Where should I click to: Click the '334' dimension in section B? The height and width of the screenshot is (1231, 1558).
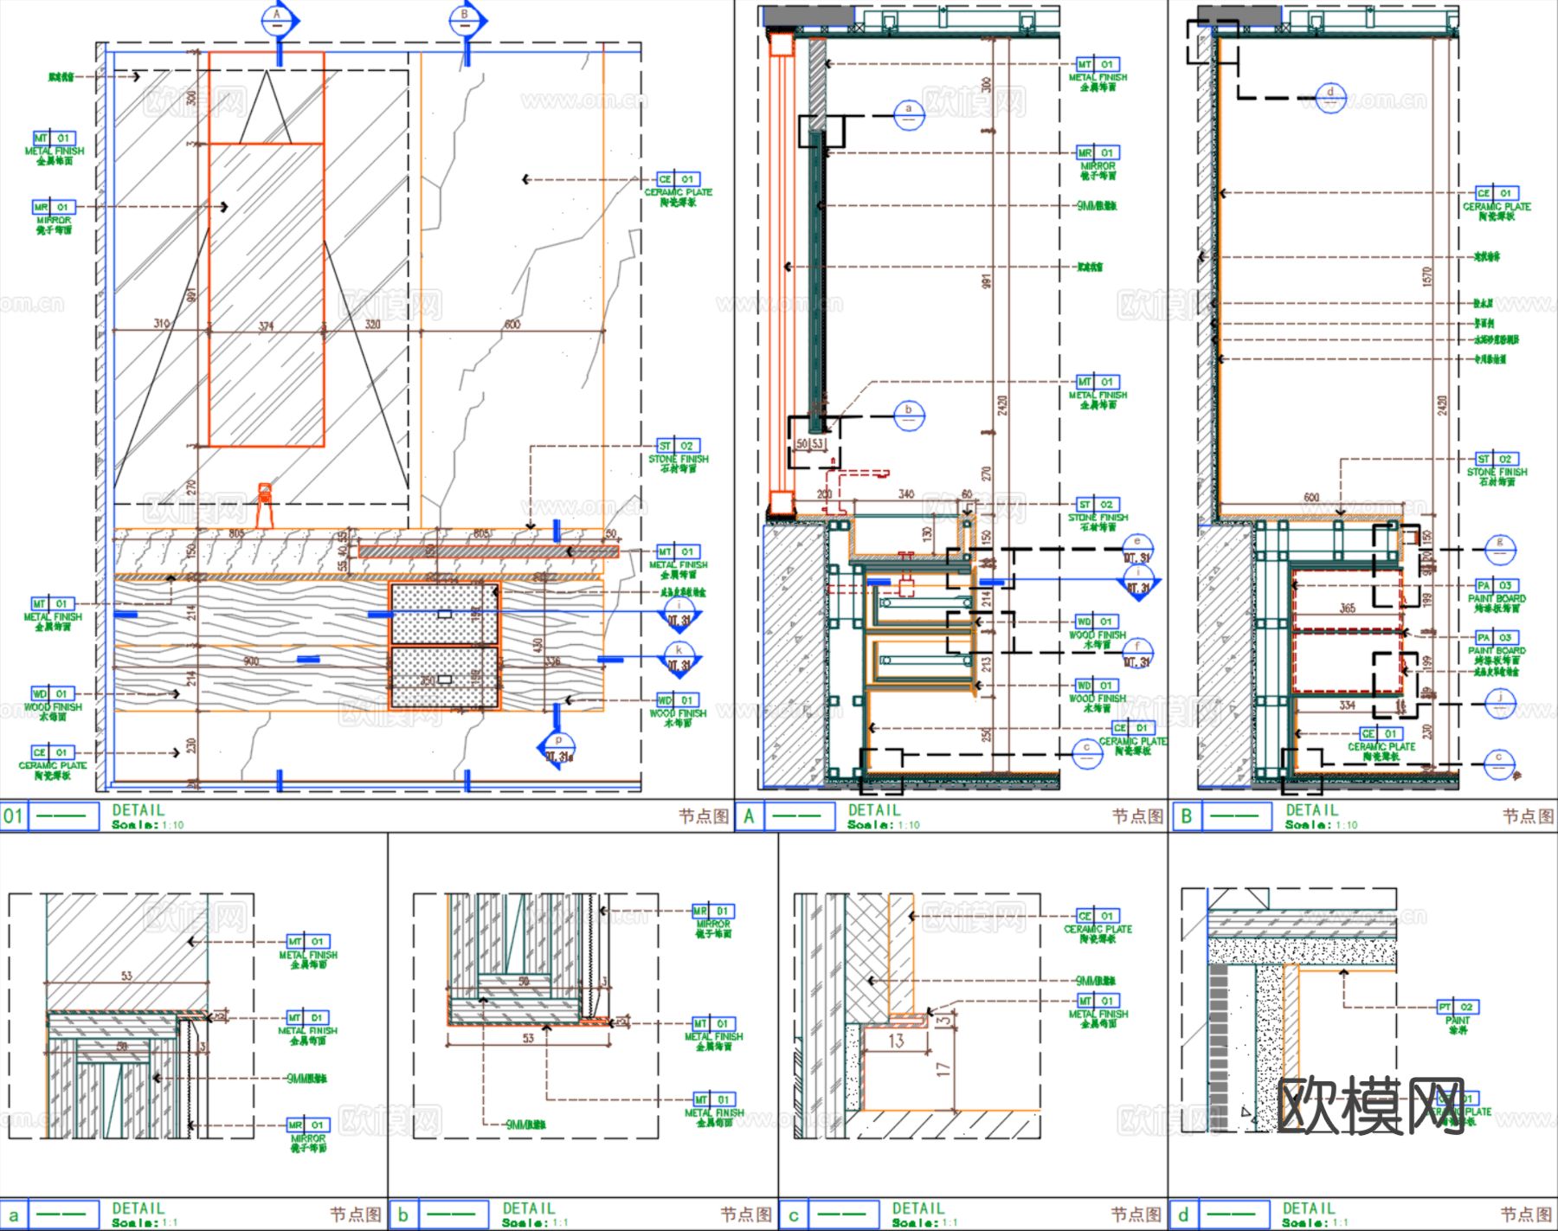click(1348, 705)
